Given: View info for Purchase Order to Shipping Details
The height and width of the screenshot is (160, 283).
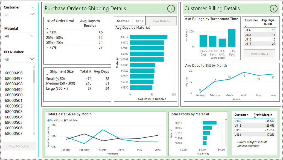Looking at the screenshot, I should click(171, 9).
